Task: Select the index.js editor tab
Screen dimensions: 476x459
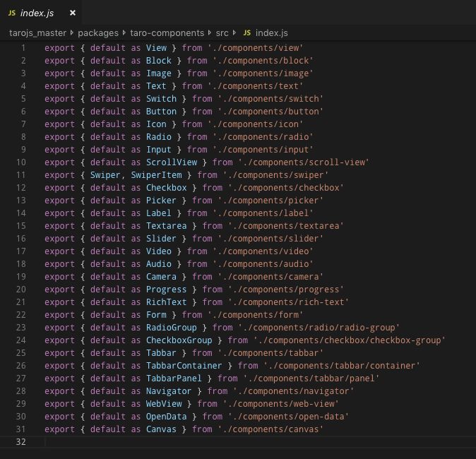Action: tap(37, 13)
